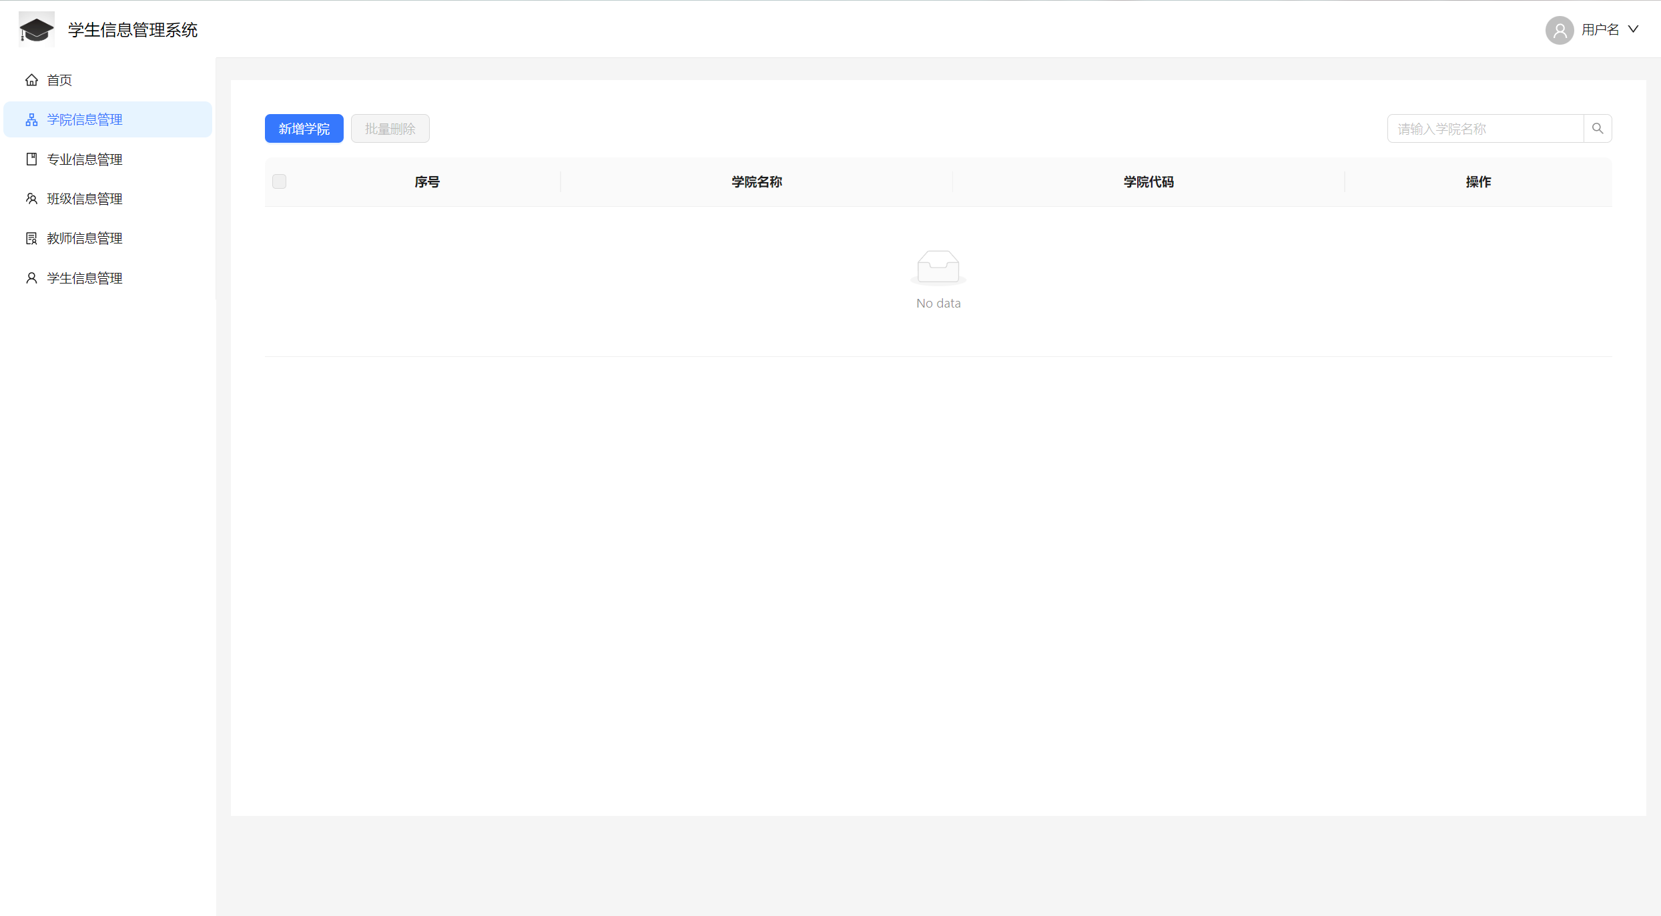1661x916 pixels.
Task: Switch to 专业信息管理 menu item
Action: 85,159
